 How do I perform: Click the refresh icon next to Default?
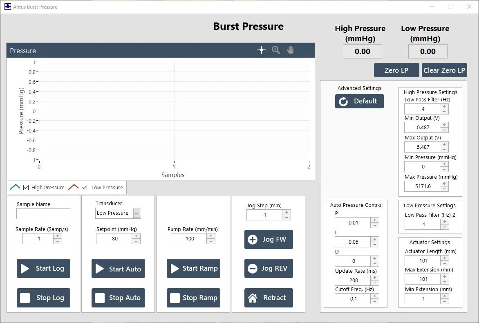pos(343,101)
